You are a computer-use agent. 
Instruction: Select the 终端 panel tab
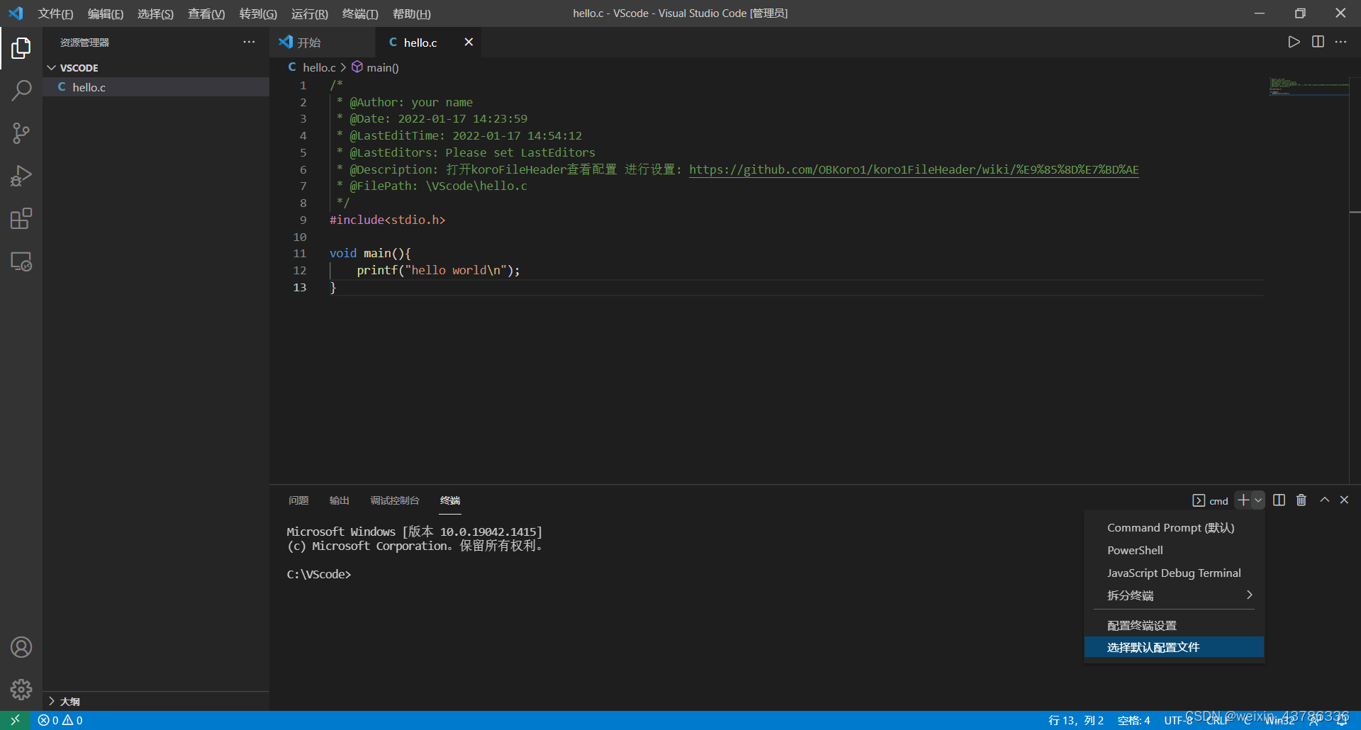[450, 500]
